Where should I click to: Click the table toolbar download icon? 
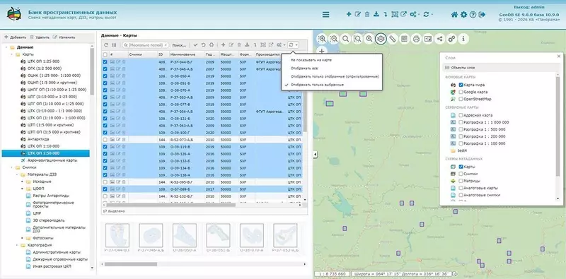click(x=247, y=44)
